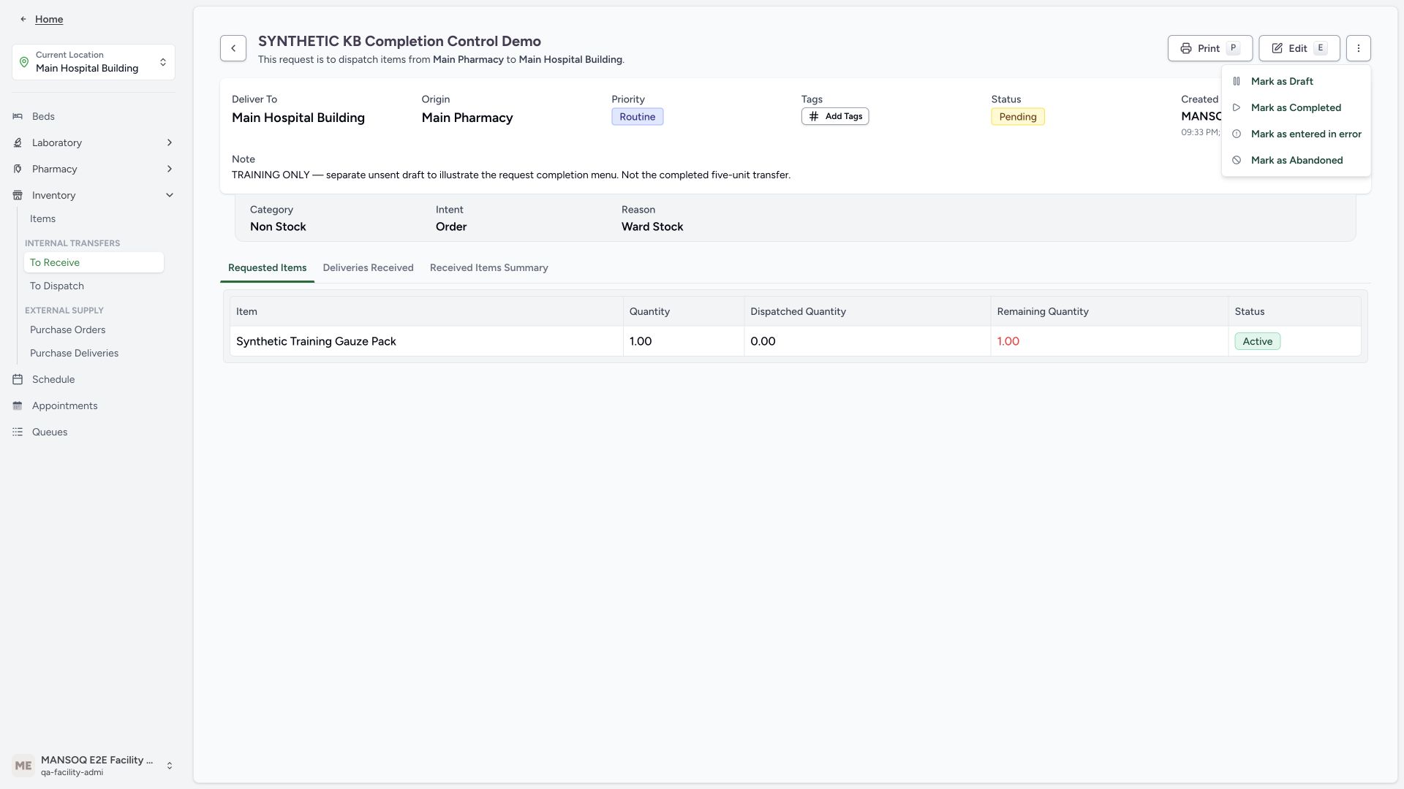Click the alert icon beside Mark as entered in error

[1237, 134]
